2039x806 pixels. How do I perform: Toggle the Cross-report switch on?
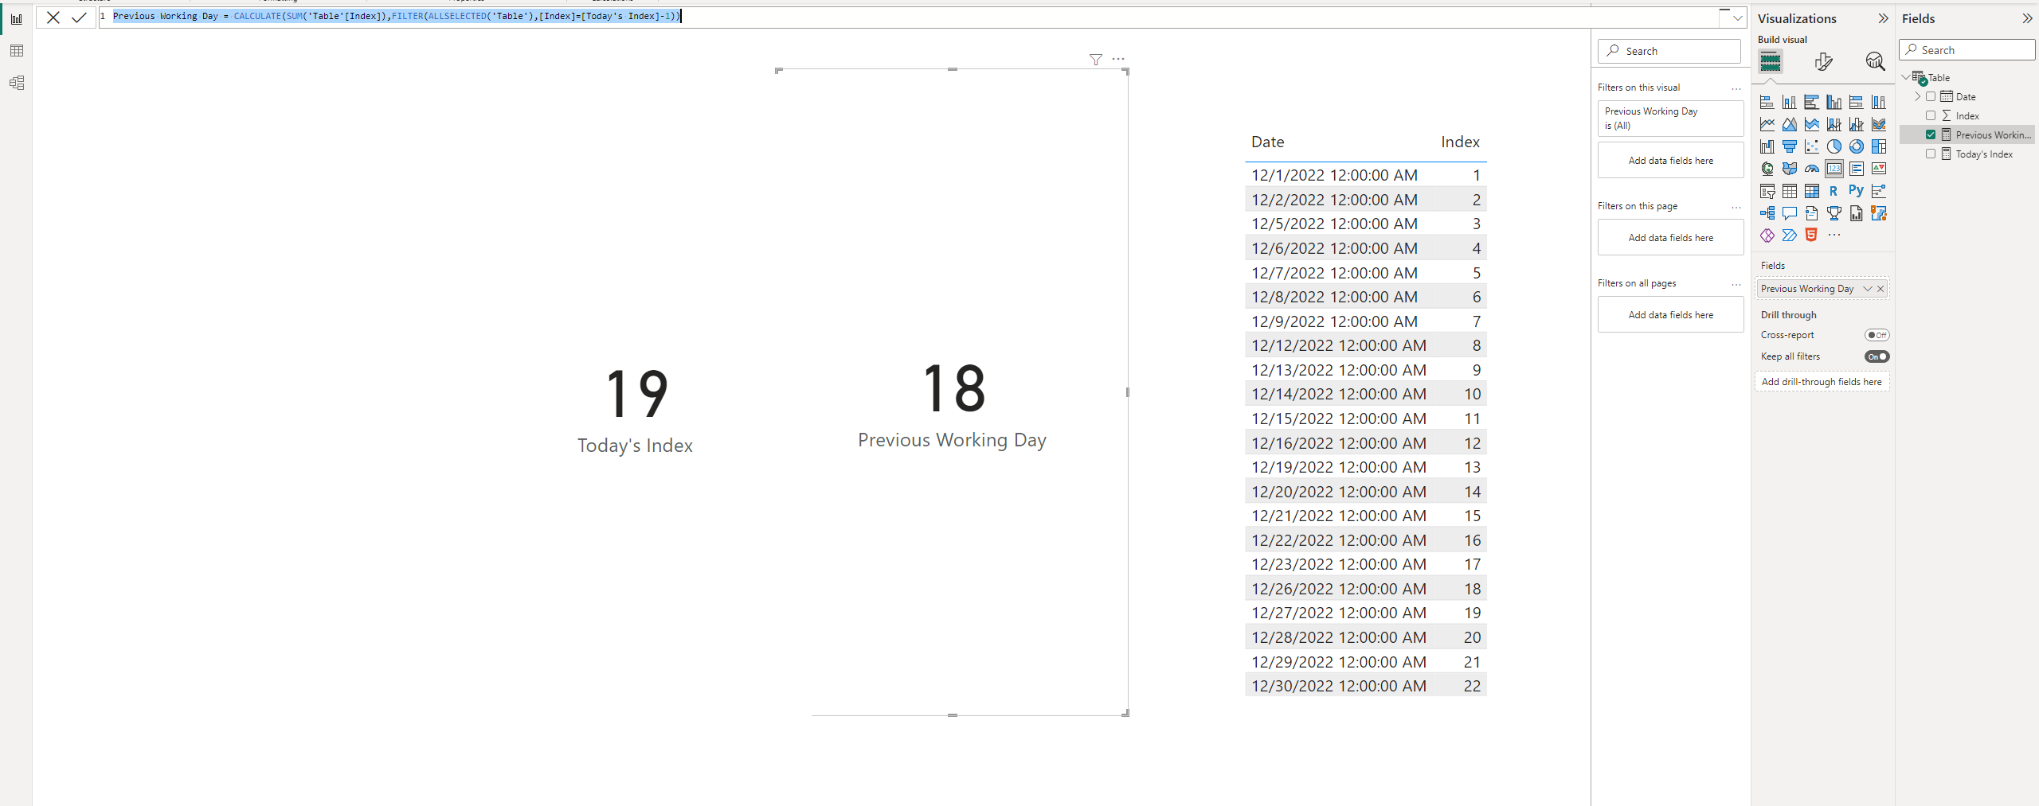[x=1877, y=335]
